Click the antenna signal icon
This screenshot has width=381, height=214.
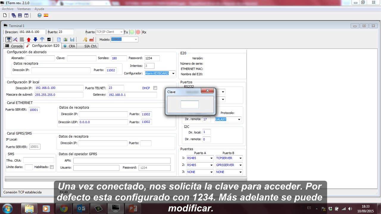(42, 40)
